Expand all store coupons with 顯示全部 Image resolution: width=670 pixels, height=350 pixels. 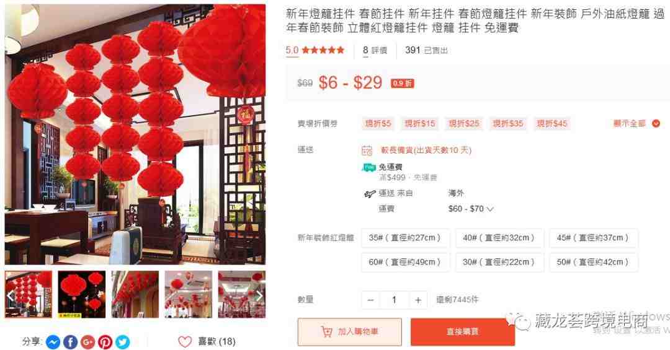click(636, 123)
